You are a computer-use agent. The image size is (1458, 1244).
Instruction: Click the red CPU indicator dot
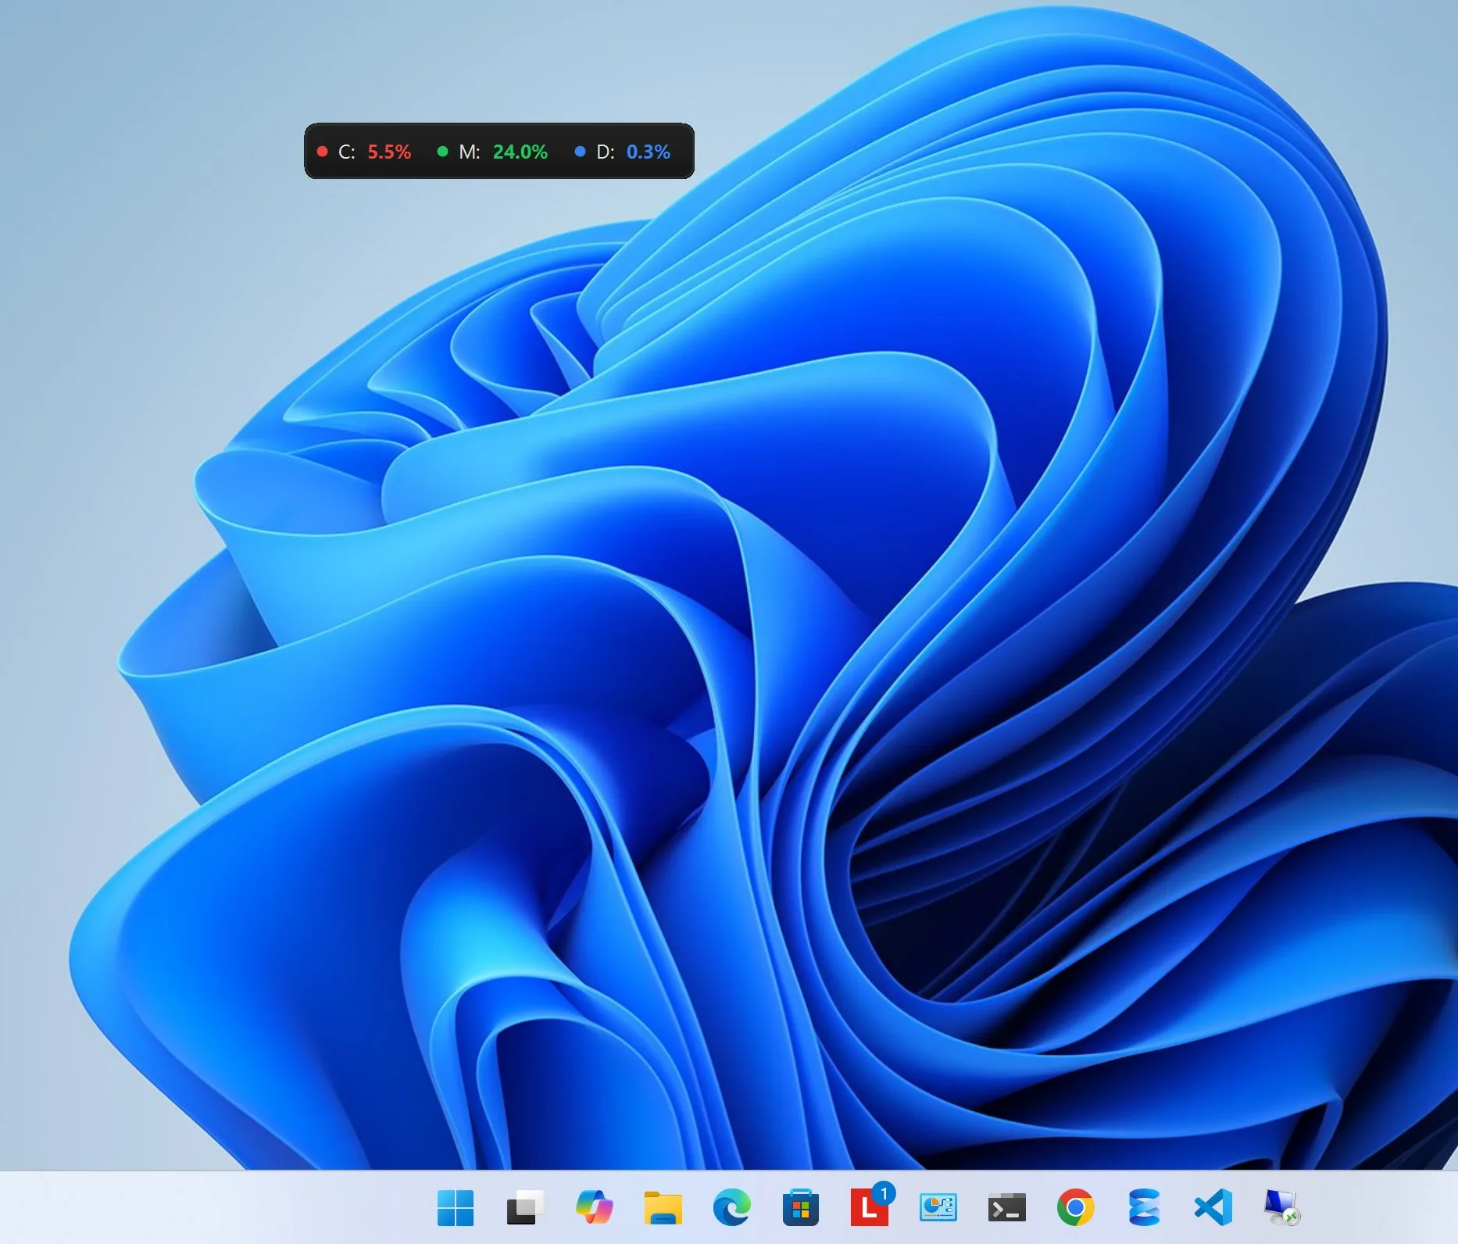click(322, 152)
